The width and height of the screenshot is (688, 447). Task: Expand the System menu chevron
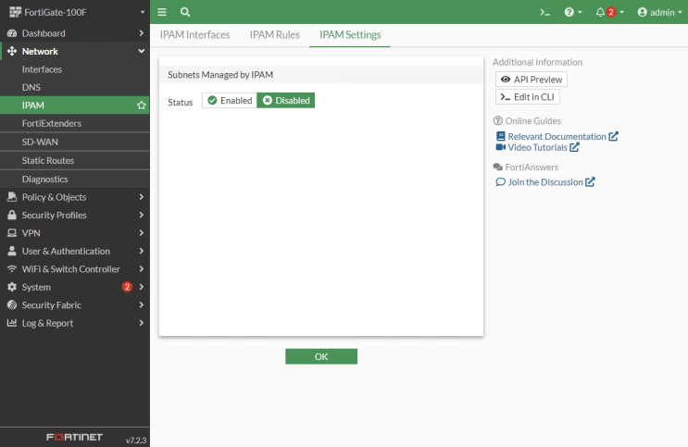coord(142,287)
